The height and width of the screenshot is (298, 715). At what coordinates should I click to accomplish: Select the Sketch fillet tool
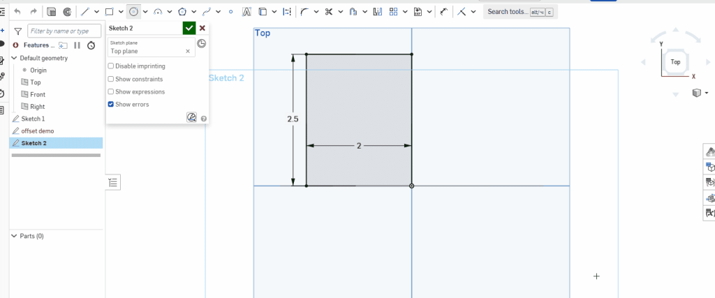click(304, 11)
